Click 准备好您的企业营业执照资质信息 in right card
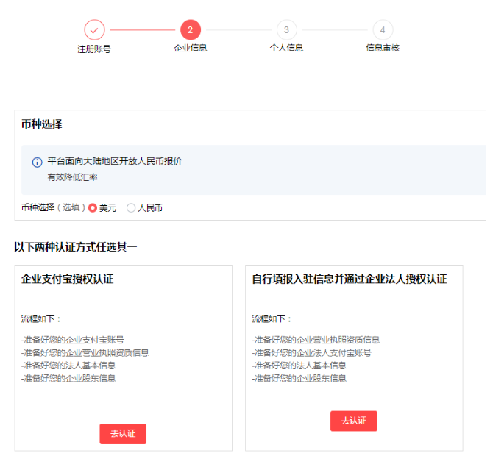 [316, 340]
